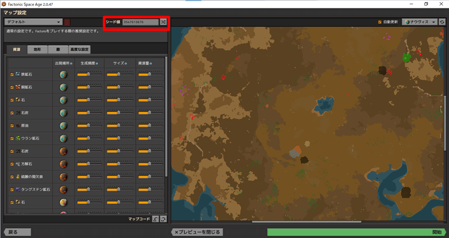Adjust the 原油 資源量 slider

[x=150, y=125]
